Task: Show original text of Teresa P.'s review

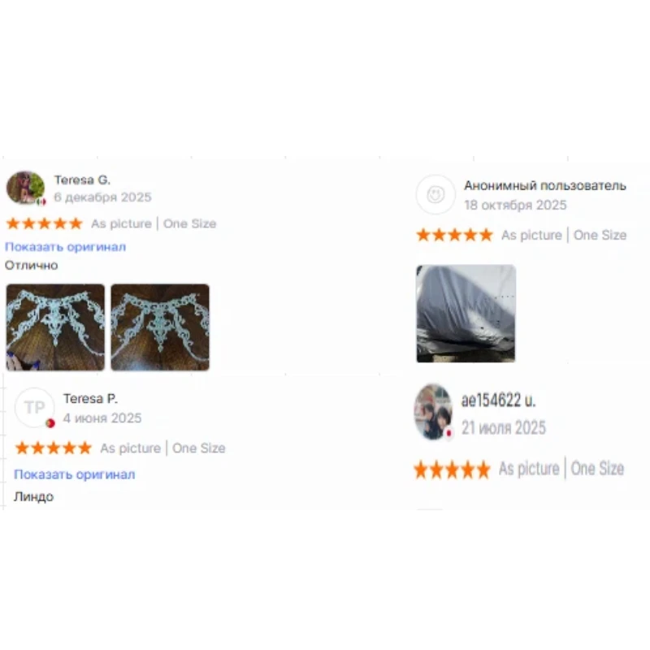Action: coord(74,474)
